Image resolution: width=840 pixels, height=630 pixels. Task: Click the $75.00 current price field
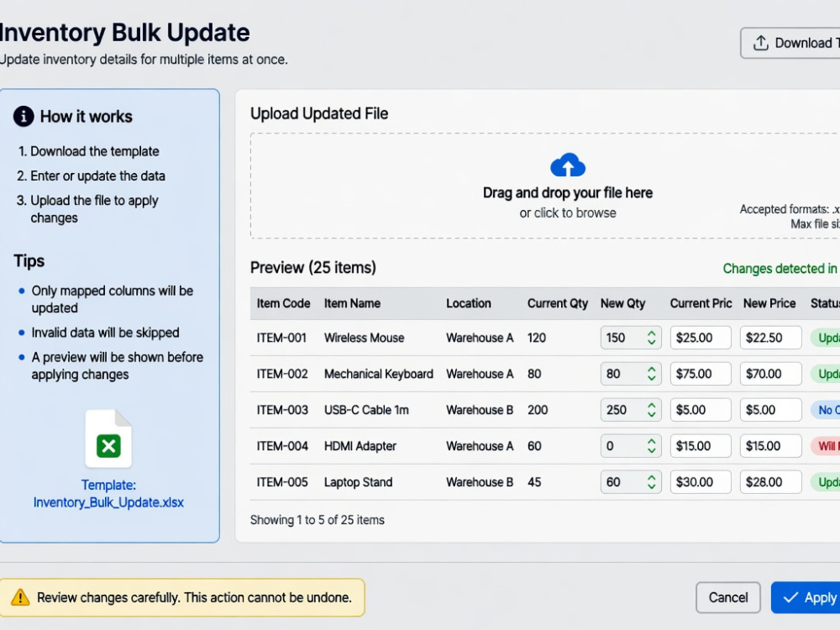701,374
